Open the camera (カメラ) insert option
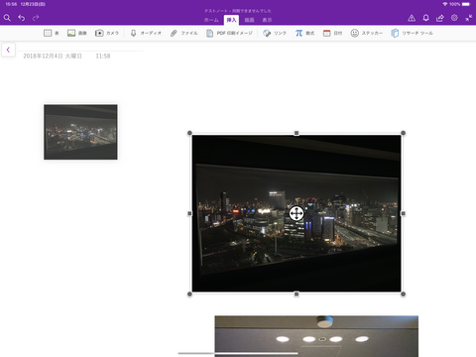This screenshot has height=357, width=476. pos(107,33)
